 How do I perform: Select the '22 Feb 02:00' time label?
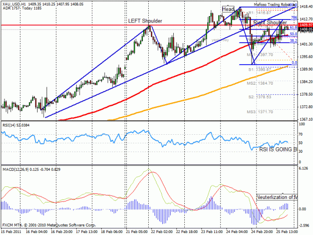click(162, 232)
